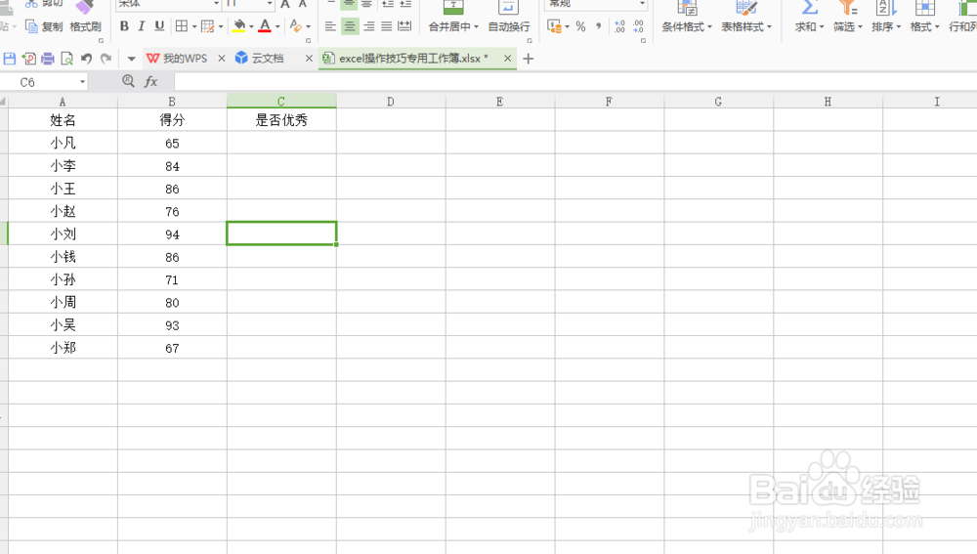The height and width of the screenshot is (554, 977).
Task: Click the Decrease font size A icon
Action: point(302,4)
